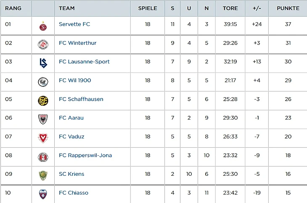Click the FC Rapperswil-Jona club logo
Image resolution: width=307 pixels, height=203 pixels.
click(43, 157)
